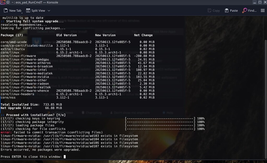Close the Konsole window
The height and width of the screenshot is (163, 267).
pyautogui.click(x=264, y=2)
